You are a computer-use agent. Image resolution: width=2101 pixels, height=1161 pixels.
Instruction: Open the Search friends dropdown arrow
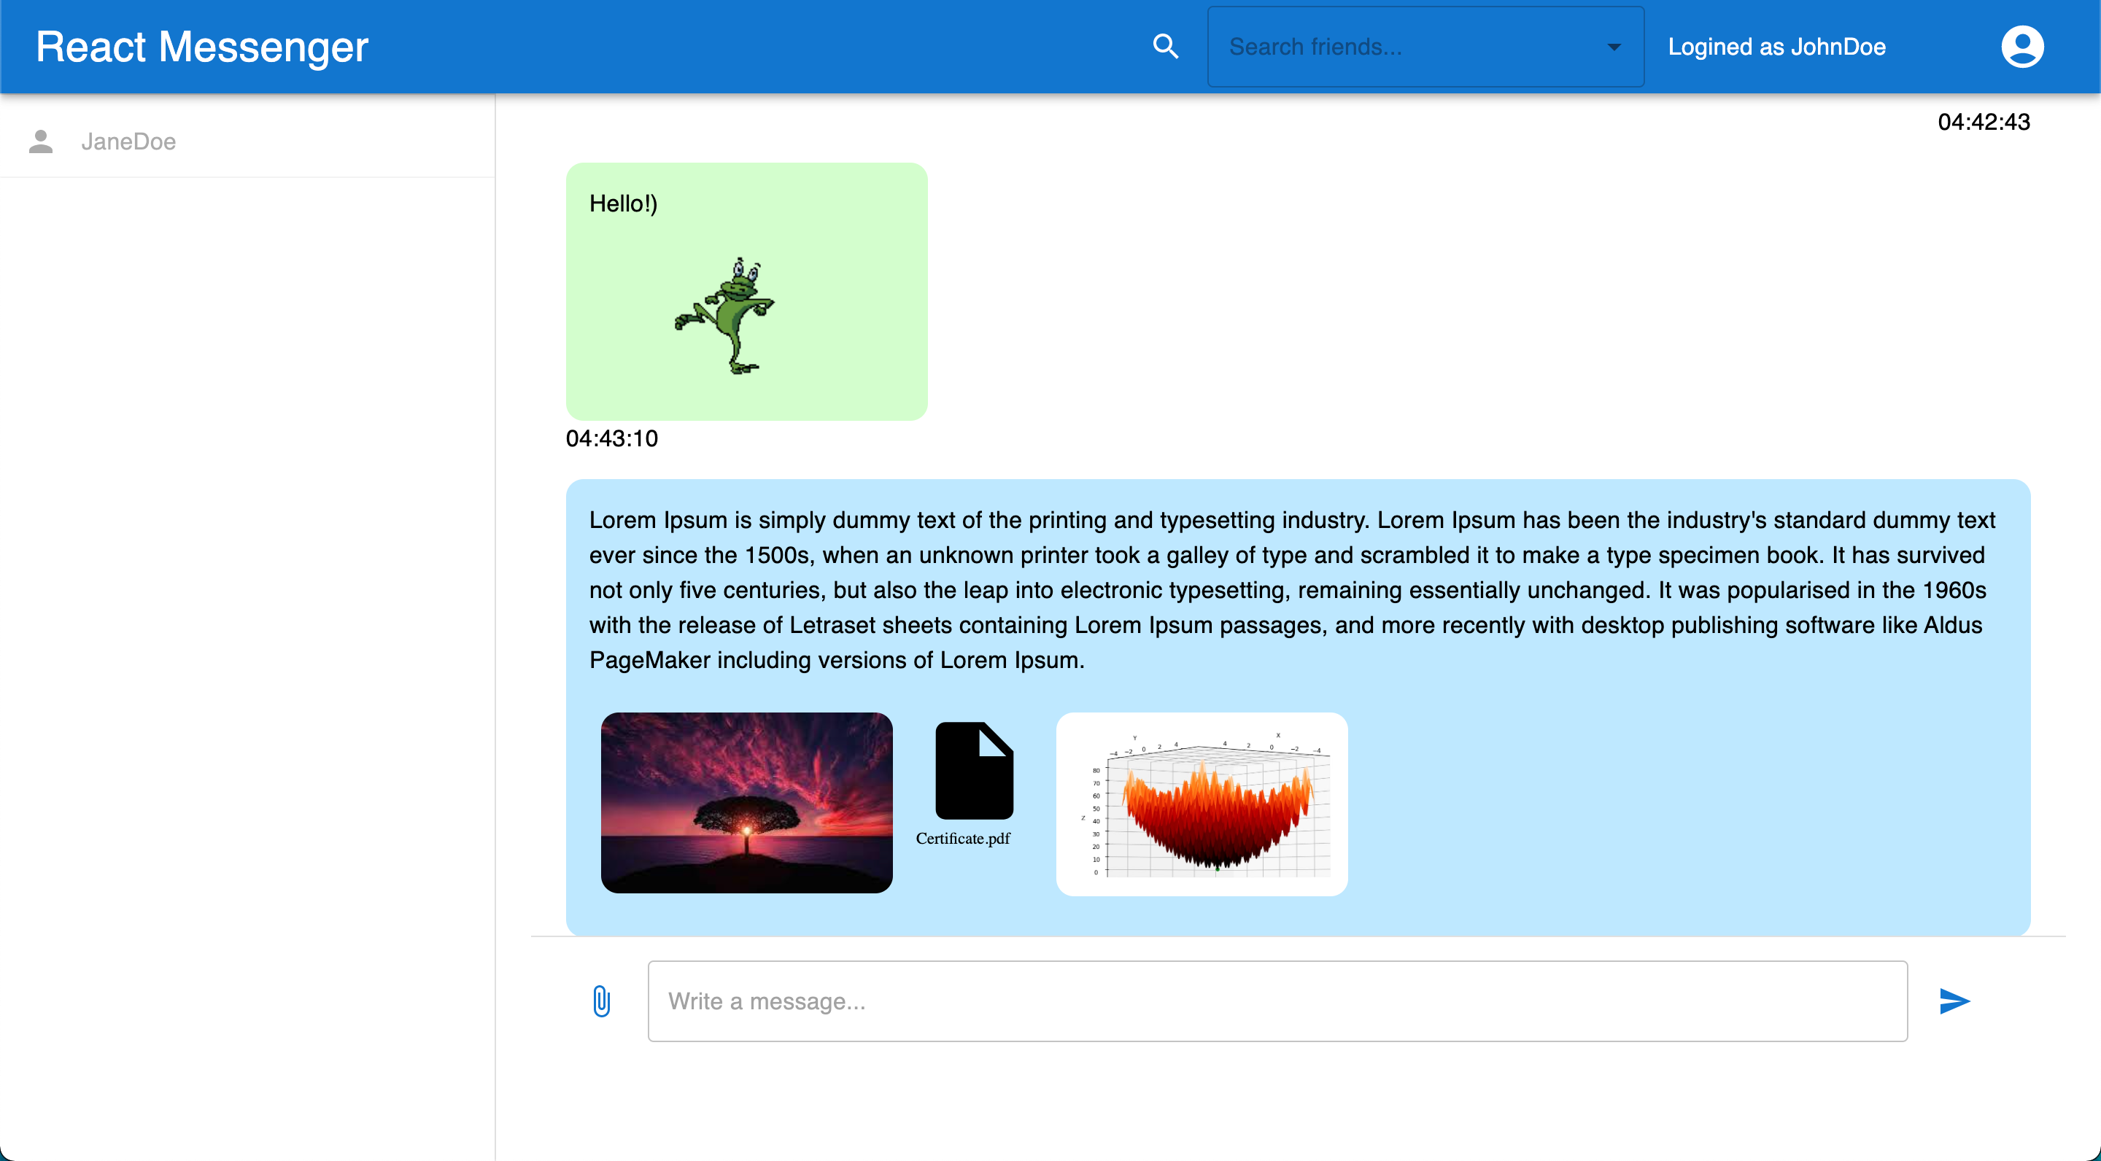[x=1613, y=47]
